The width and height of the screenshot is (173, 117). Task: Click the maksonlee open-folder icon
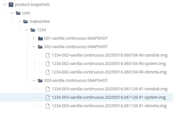pyautogui.click(x=26, y=21)
